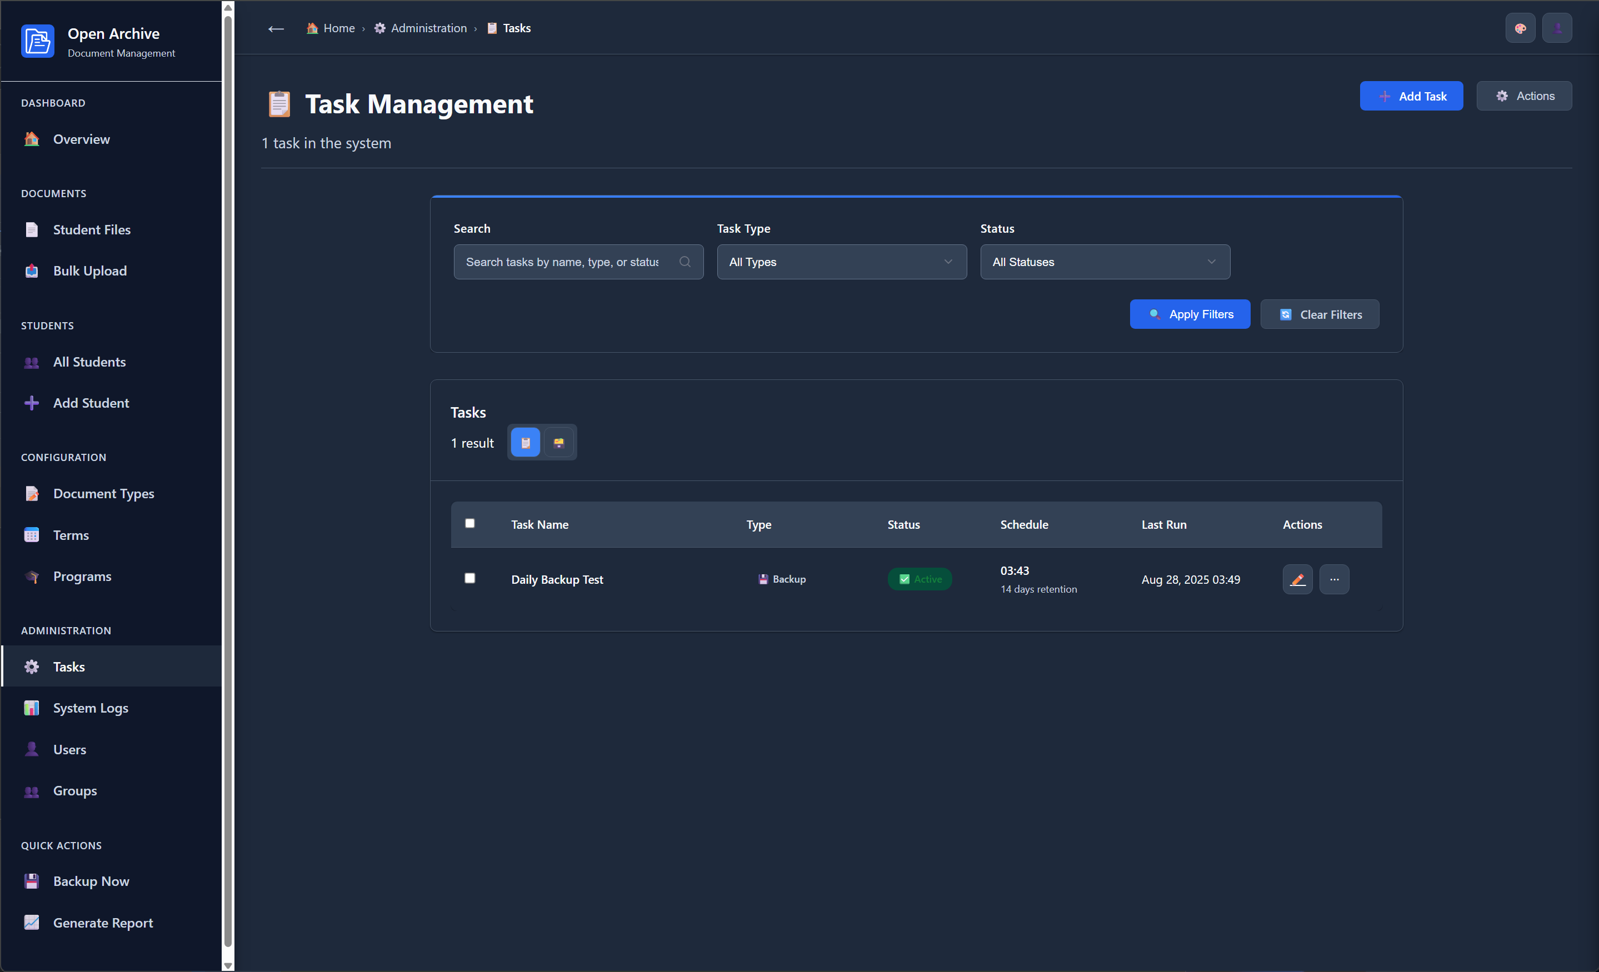Click the Add Task button
1599x972 pixels.
coord(1411,96)
